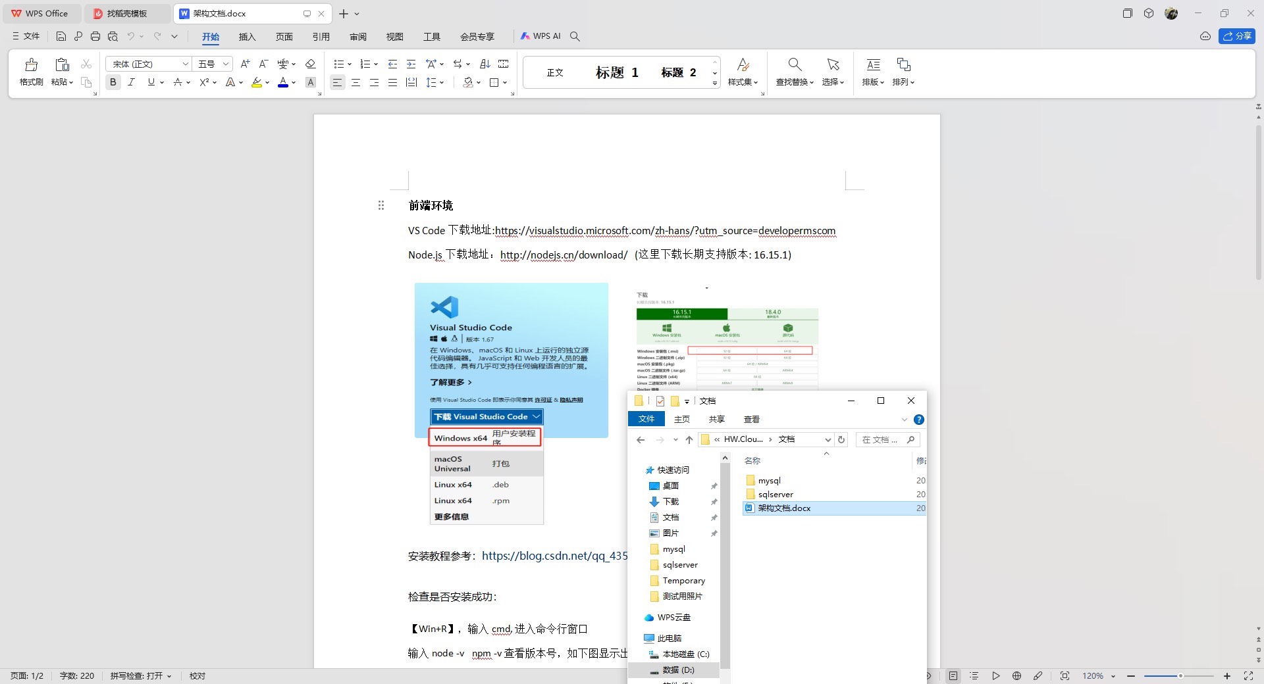This screenshot has height=684, width=1264.
Task: Select 架构文档.docx in file explorer list
Action: [784, 508]
